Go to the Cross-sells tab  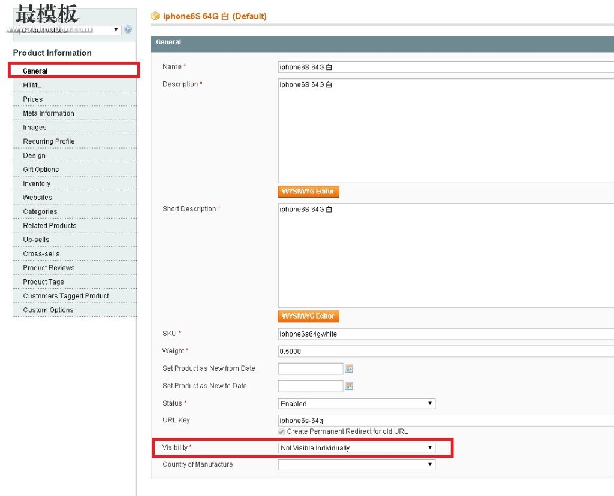click(x=74, y=254)
